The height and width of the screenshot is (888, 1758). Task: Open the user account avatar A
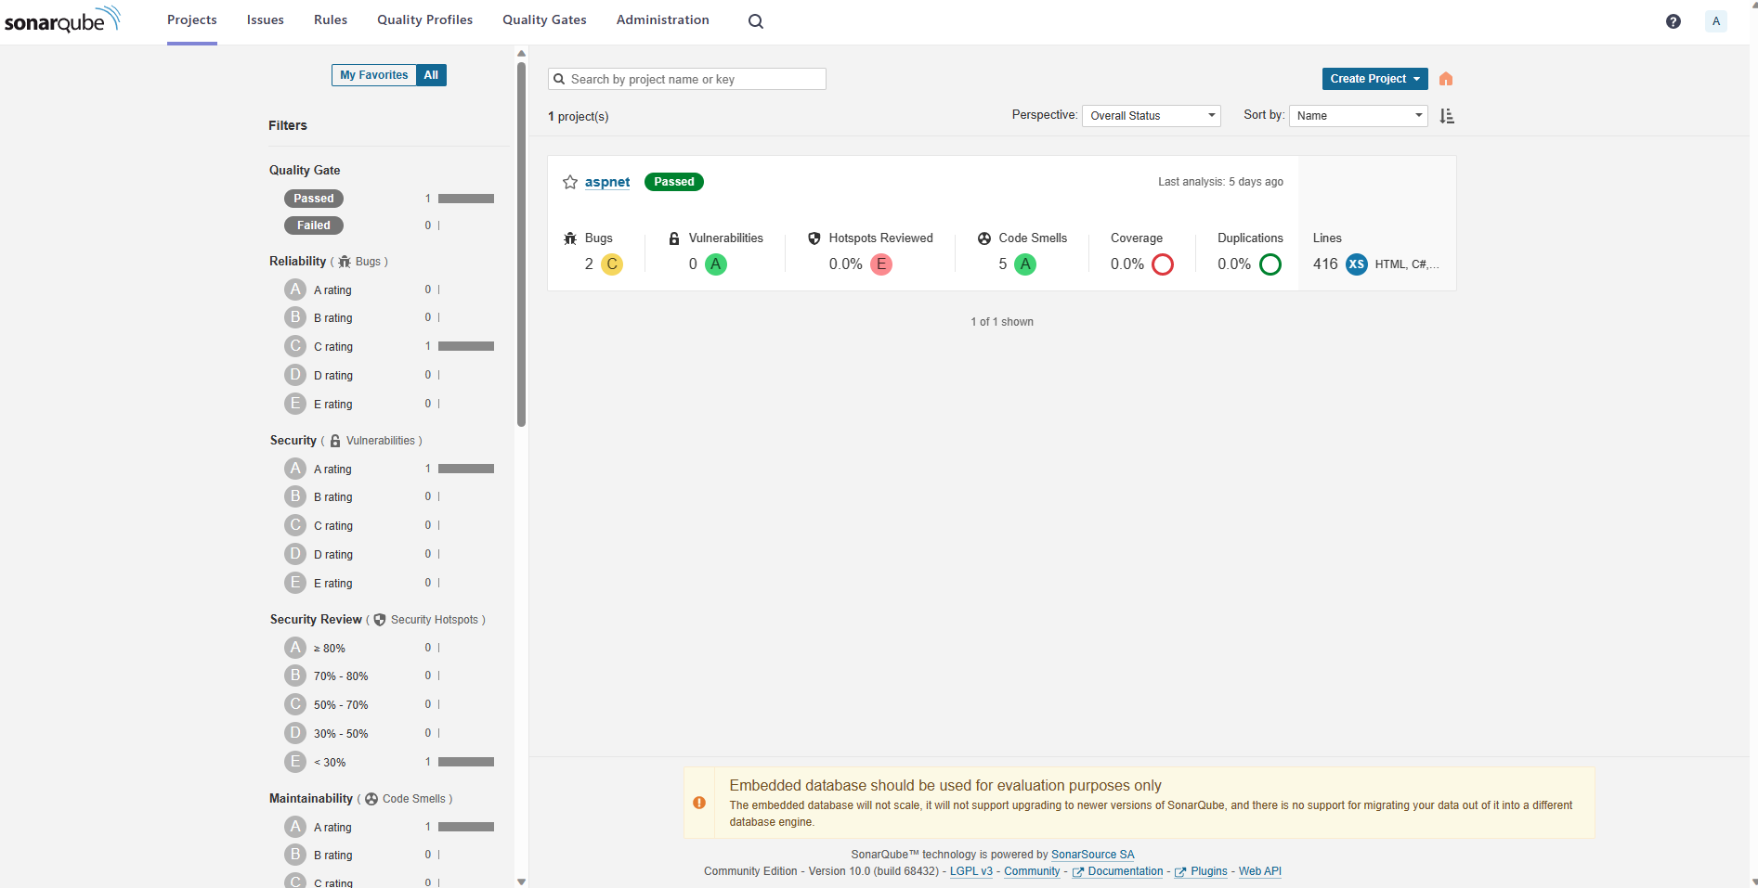click(1716, 21)
